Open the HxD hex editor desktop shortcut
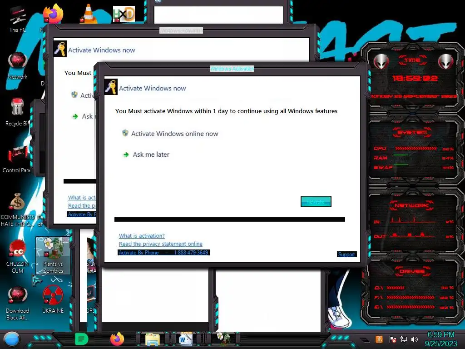The height and width of the screenshot is (349, 465). click(x=124, y=14)
